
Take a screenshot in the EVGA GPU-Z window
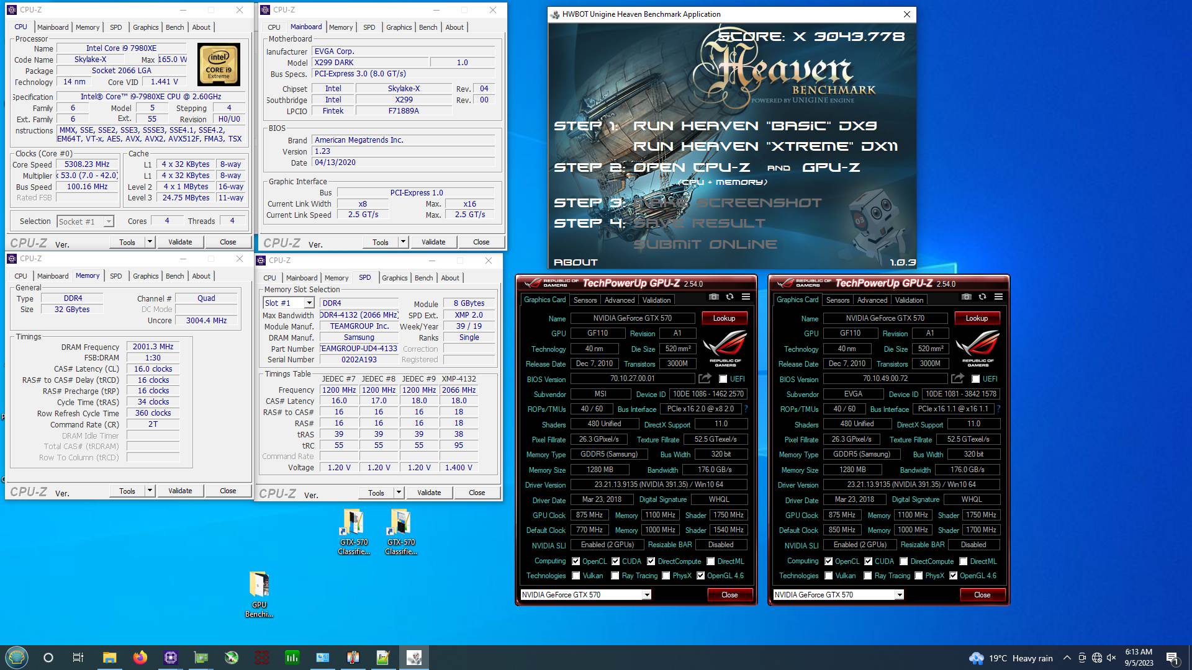point(967,297)
